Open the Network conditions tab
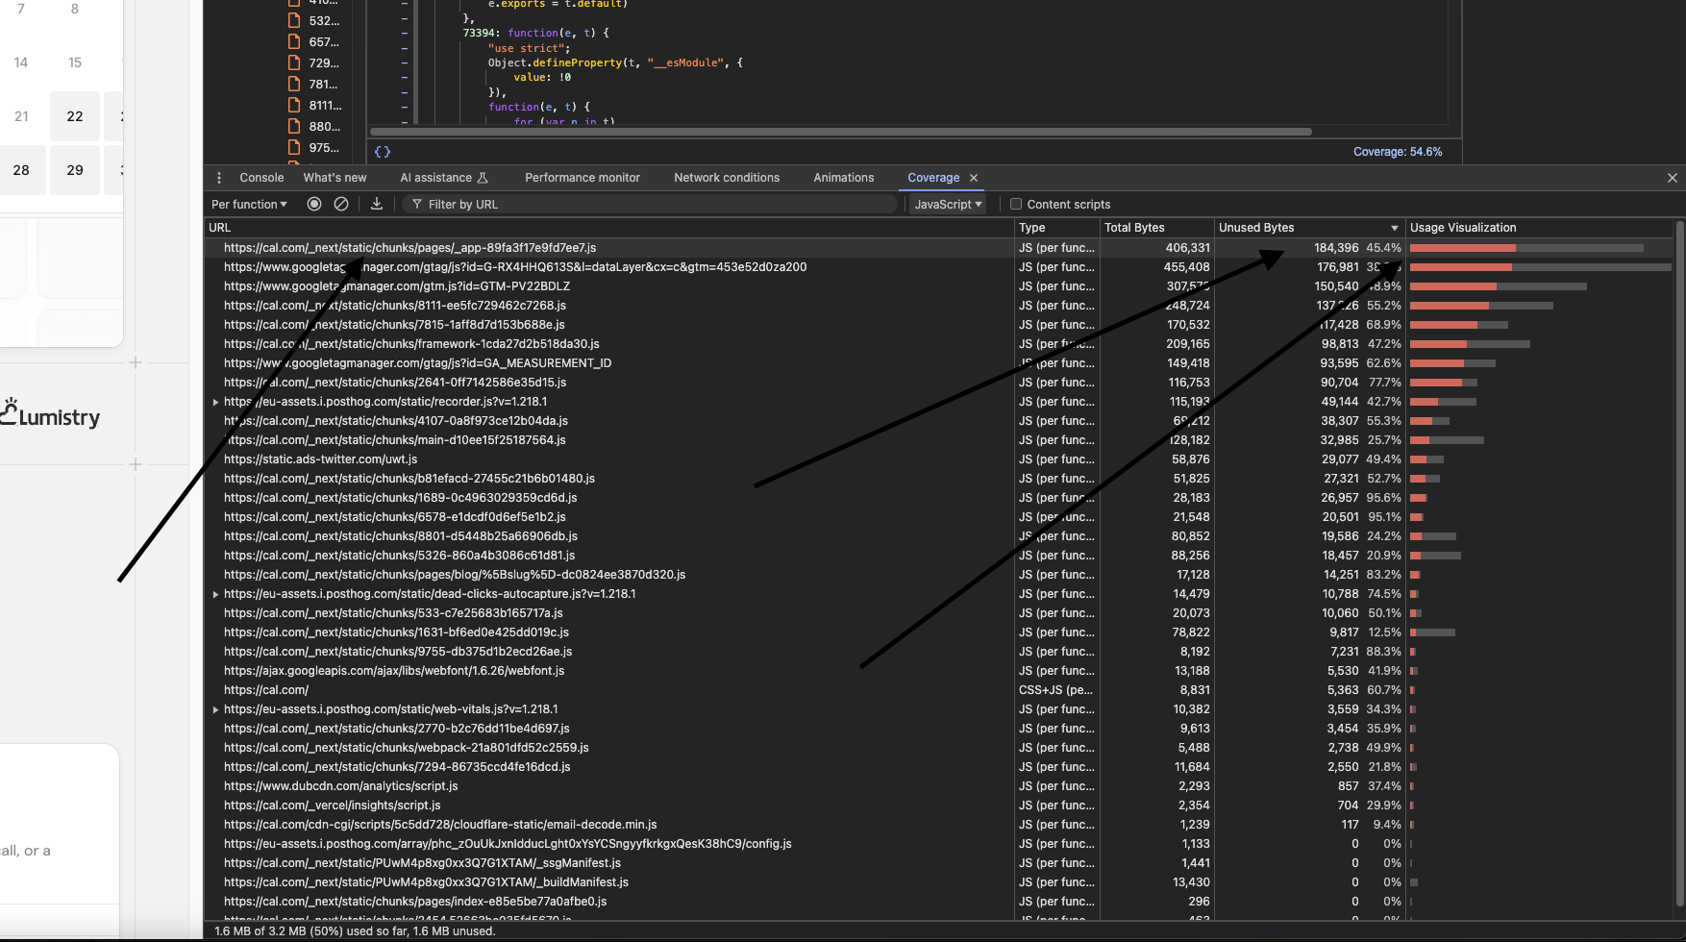The image size is (1686, 942). (x=727, y=178)
